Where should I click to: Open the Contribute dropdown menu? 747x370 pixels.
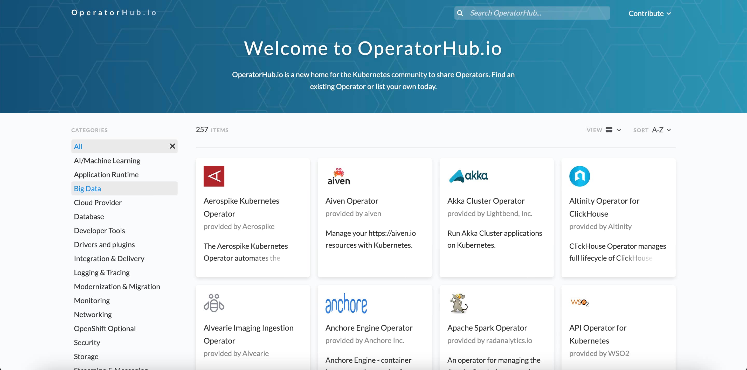pos(649,13)
